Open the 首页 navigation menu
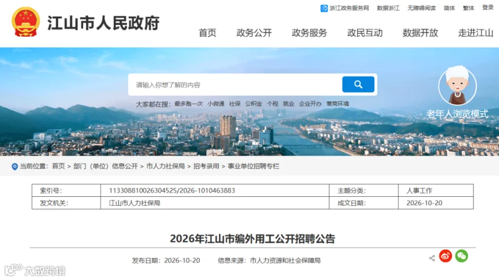 click(207, 33)
